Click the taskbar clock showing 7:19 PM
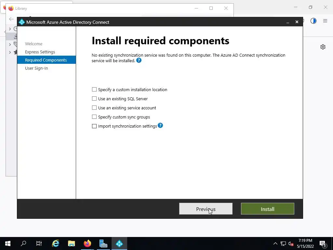Viewport: 333px width, 250px height. [305, 243]
